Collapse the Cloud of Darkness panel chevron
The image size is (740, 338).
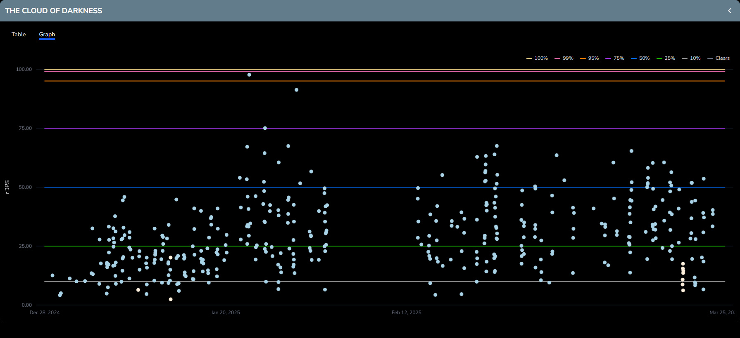[x=730, y=11]
